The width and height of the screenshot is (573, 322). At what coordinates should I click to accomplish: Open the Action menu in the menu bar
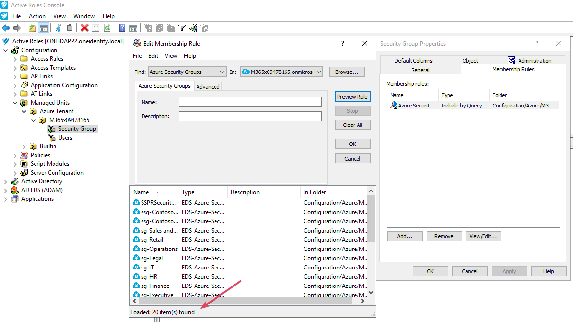point(37,16)
